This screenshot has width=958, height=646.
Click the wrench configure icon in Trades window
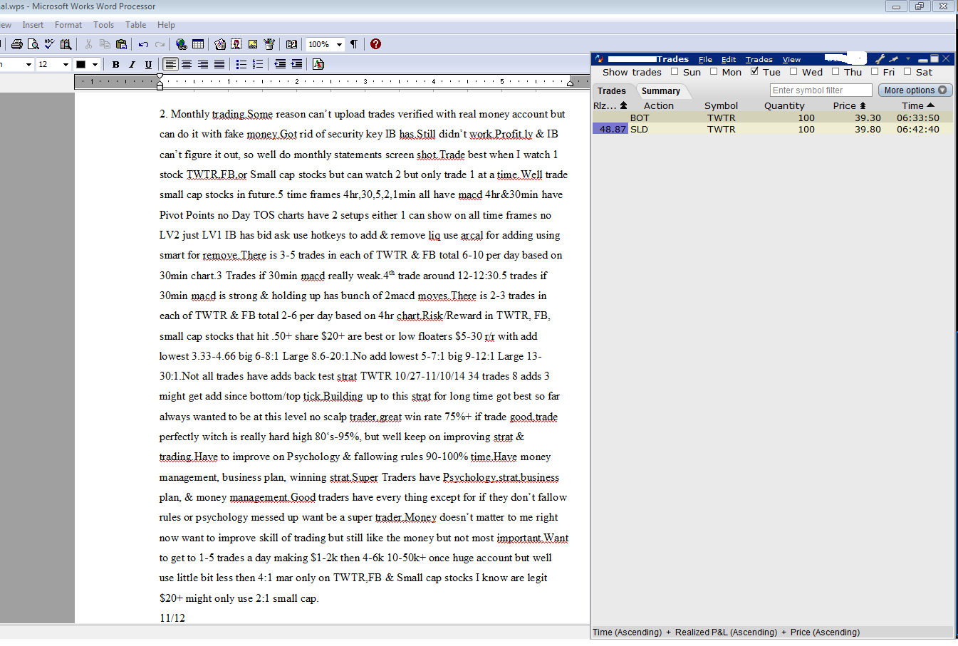pos(880,59)
